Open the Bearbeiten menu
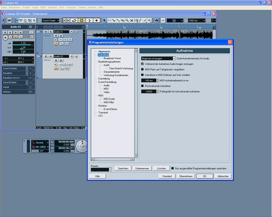Screen dimensions: 272x217 tap(14, 7)
